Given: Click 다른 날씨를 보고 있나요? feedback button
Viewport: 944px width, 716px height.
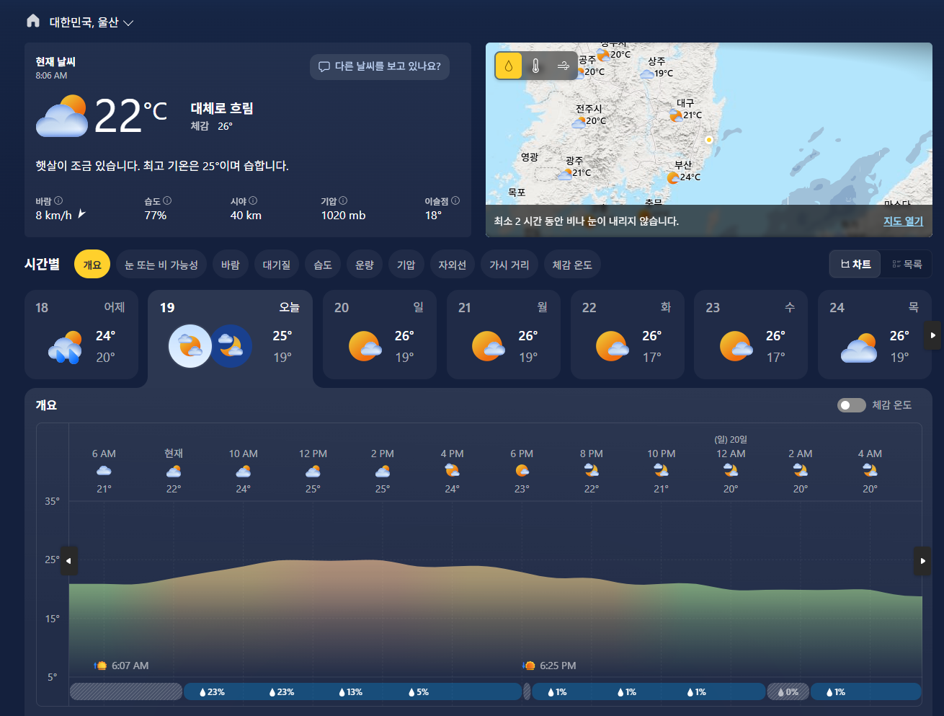Looking at the screenshot, I should click(380, 66).
